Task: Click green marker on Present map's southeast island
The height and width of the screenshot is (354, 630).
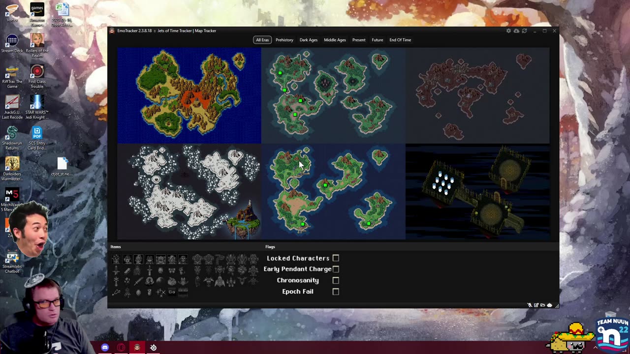Action: (369, 224)
